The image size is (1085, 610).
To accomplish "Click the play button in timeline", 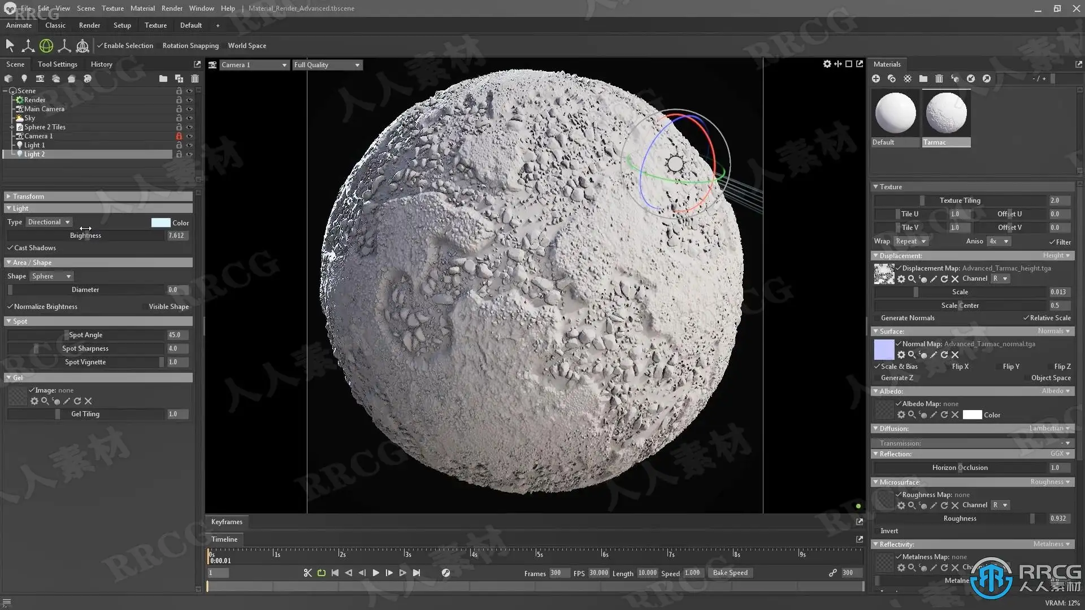I will click(376, 573).
